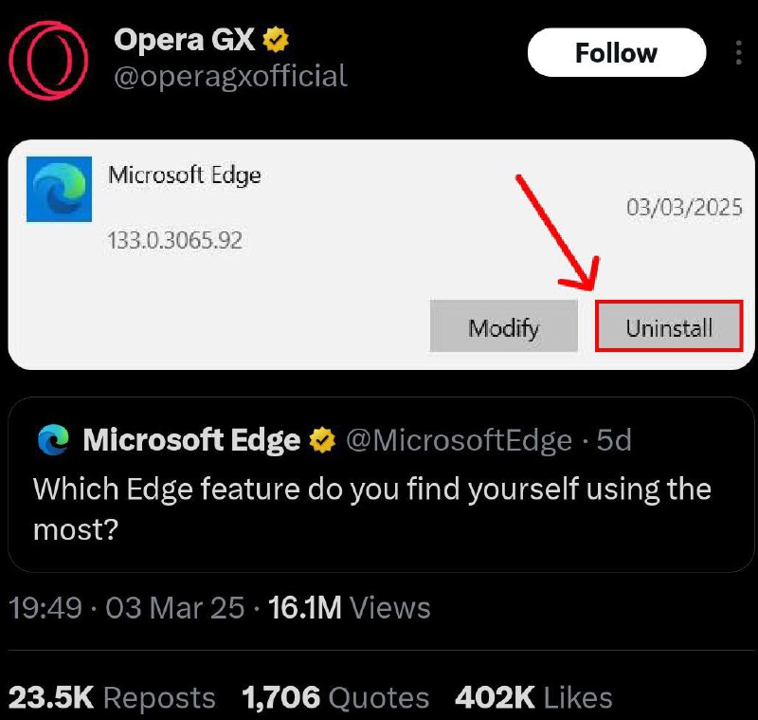Open the Opera GX display name

click(x=184, y=40)
